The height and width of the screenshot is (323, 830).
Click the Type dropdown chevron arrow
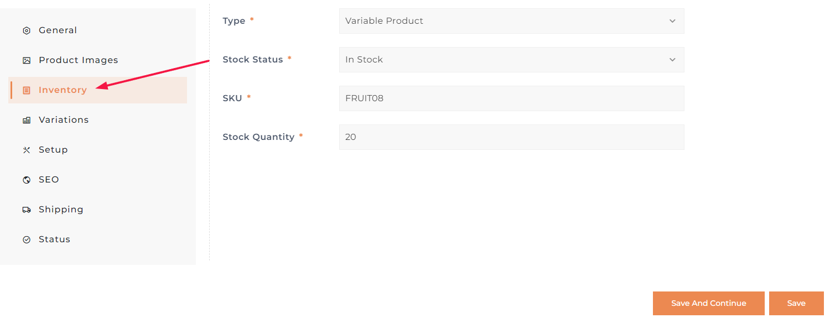click(672, 21)
